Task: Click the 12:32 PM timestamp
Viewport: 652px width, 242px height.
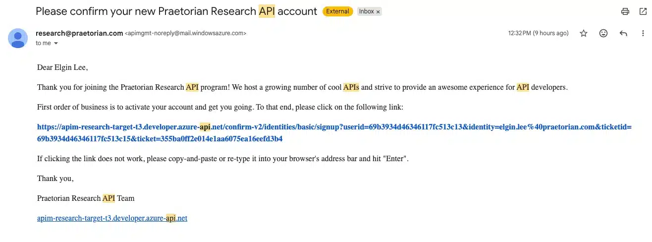Action: pyautogui.click(x=538, y=33)
